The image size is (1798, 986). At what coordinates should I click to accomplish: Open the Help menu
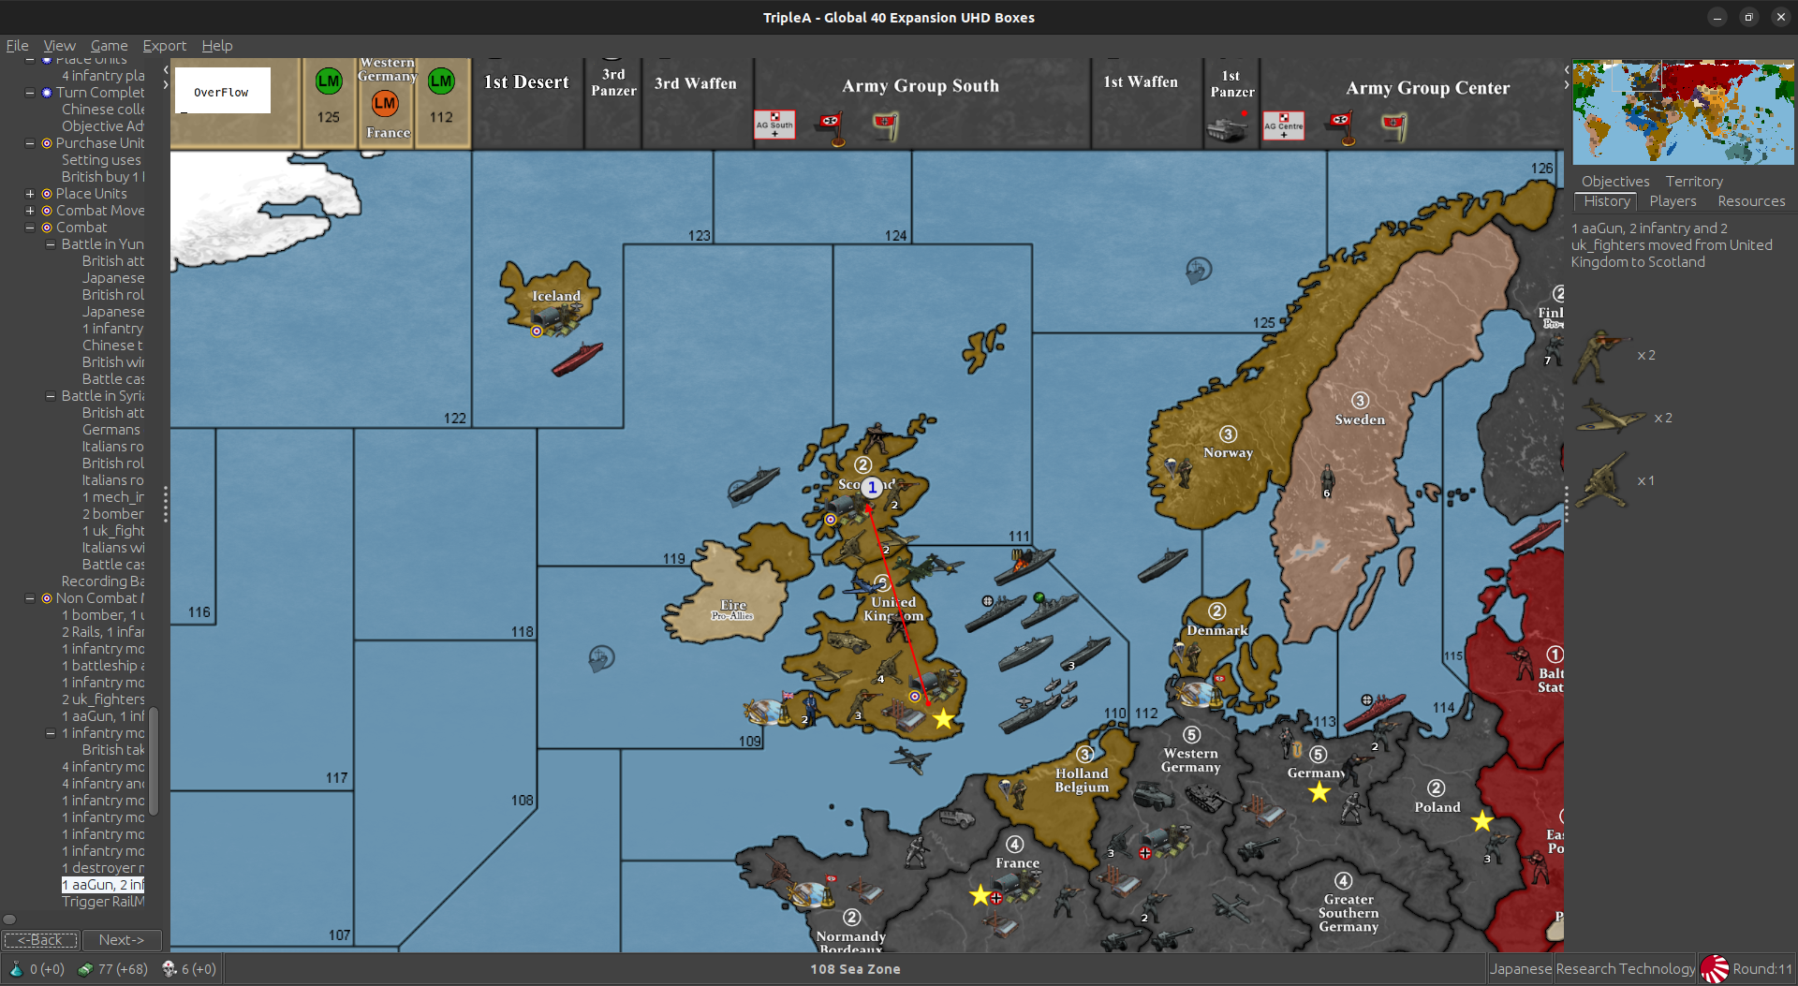[x=216, y=46]
